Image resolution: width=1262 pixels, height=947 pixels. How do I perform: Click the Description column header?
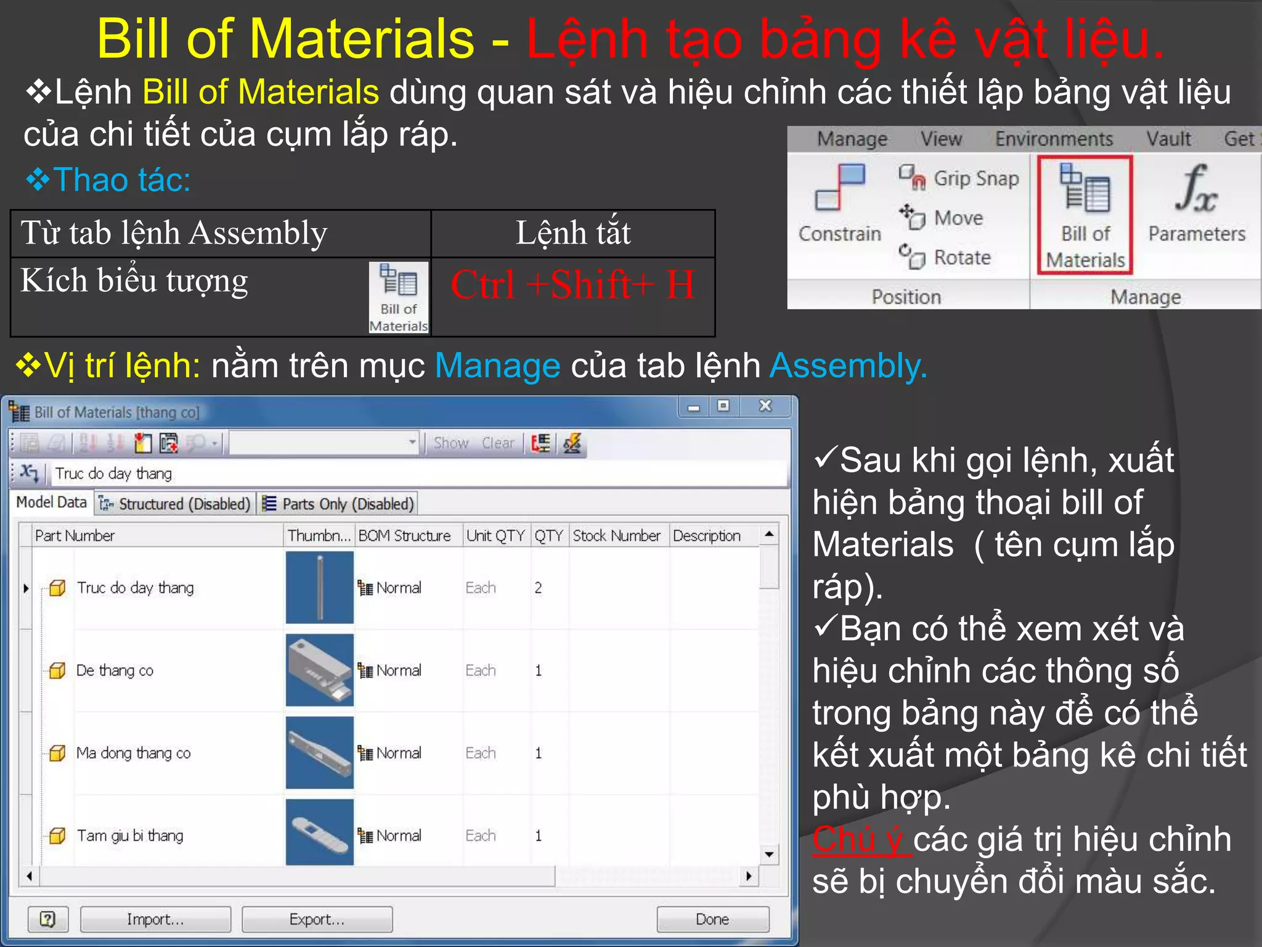(x=714, y=536)
